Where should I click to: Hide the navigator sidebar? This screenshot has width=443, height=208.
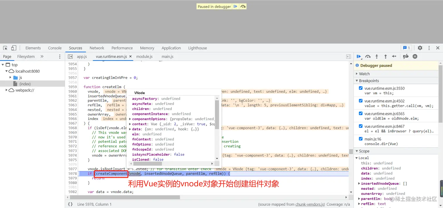coord(70,57)
